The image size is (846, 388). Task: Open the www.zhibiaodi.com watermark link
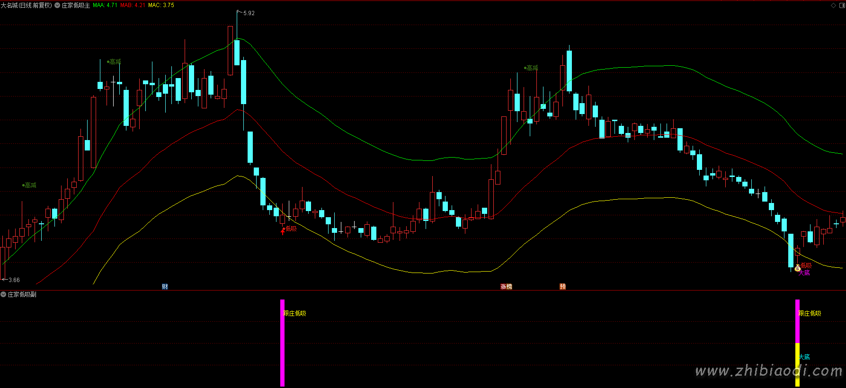point(768,371)
